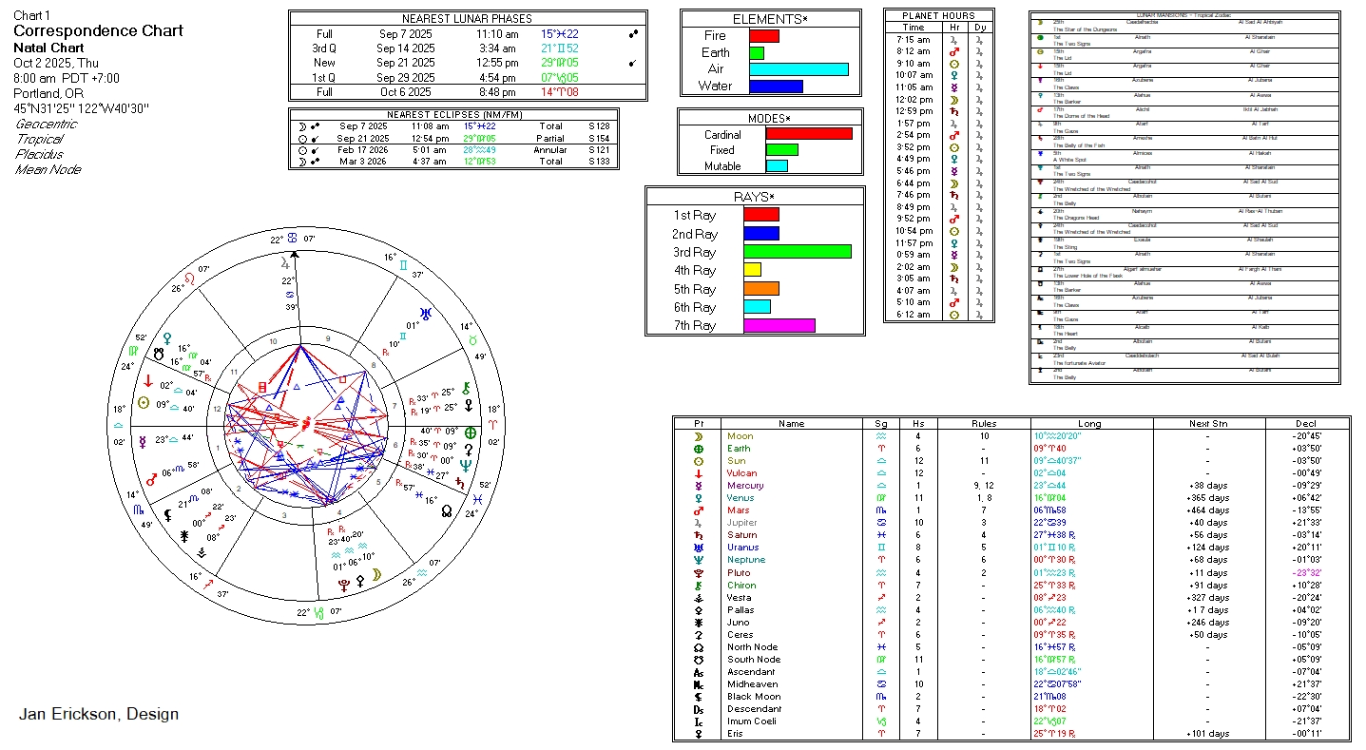Click the NEAREST LUNAR PHASES table title
The height and width of the screenshot is (750, 1366).
(467, 19)
